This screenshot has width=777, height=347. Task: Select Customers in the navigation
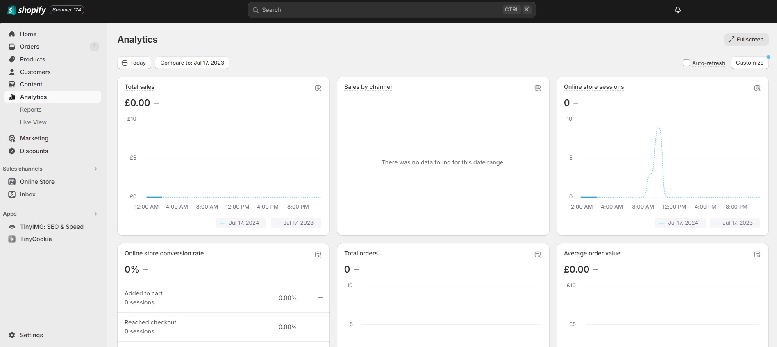point(35,72)
